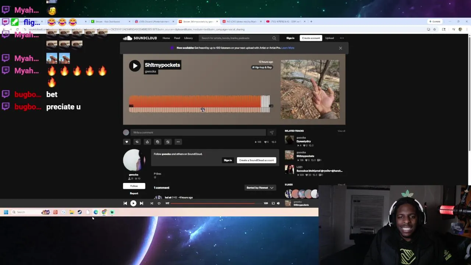Copy the track link with the copy icon
Viewport: 471px width, 265px height.
[157, 142]
